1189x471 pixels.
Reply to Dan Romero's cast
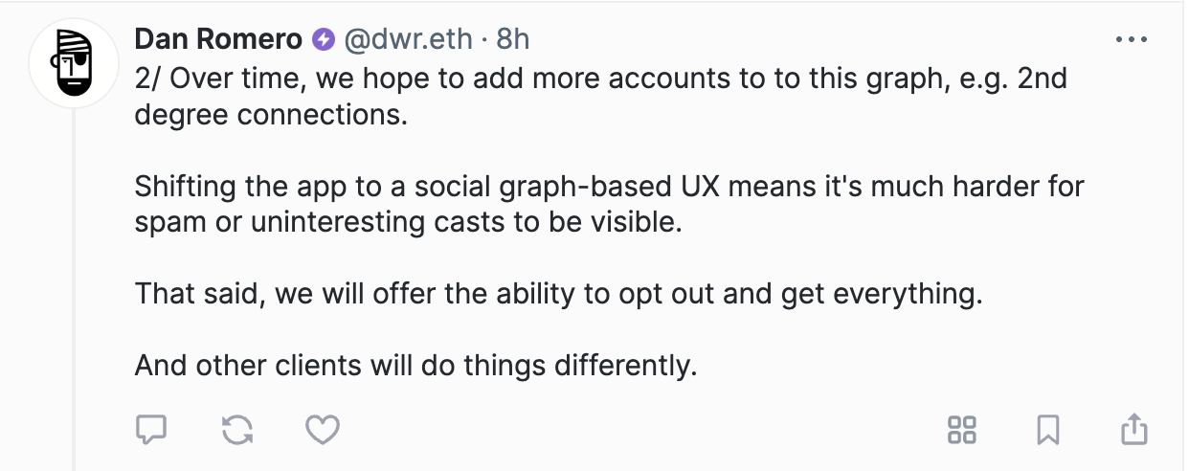click(x=151, y=430)
